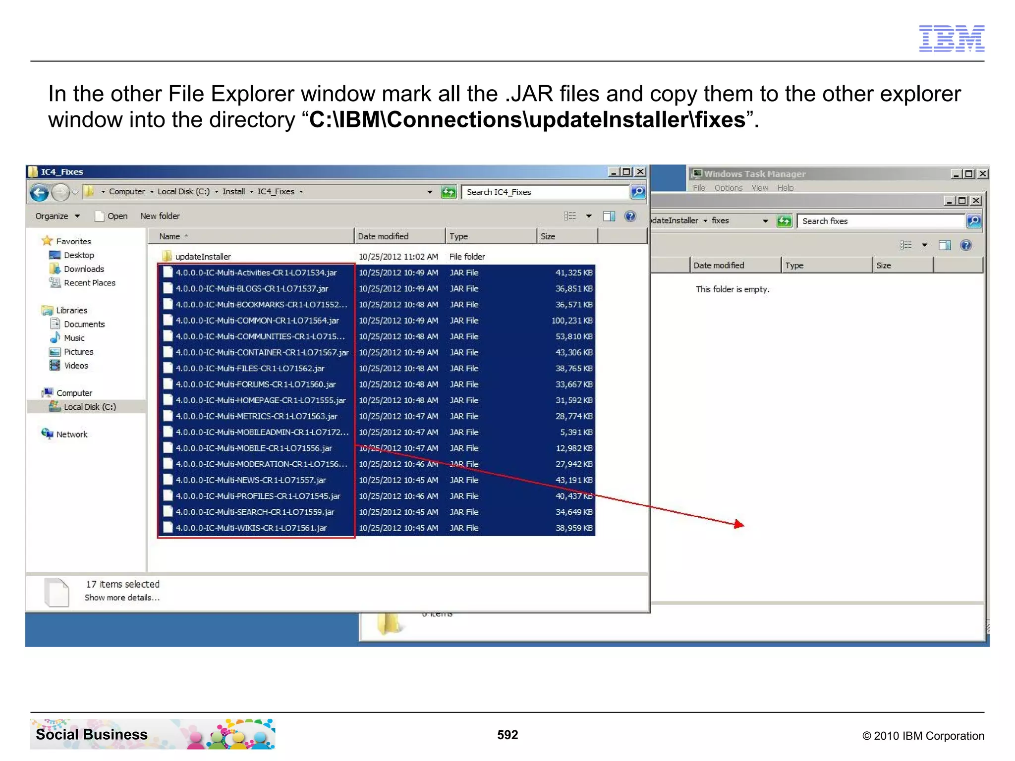
Task: Expand the view options arrow in fixes window
Action: (x=924, y=245)
